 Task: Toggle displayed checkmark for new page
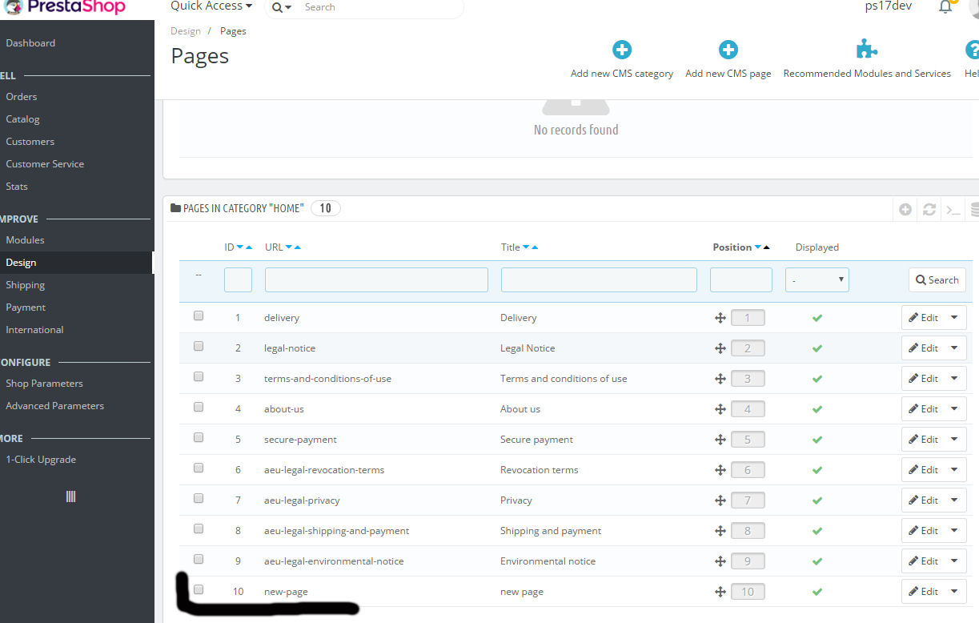817,592
